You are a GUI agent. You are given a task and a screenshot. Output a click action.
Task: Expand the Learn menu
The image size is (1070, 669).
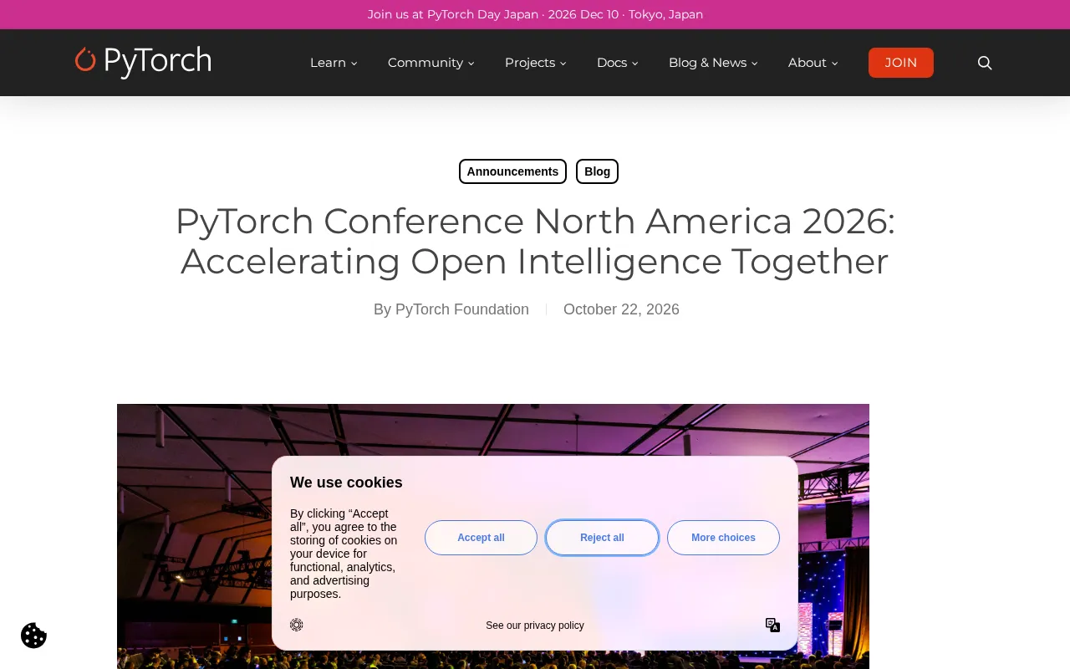coord(334,63)
